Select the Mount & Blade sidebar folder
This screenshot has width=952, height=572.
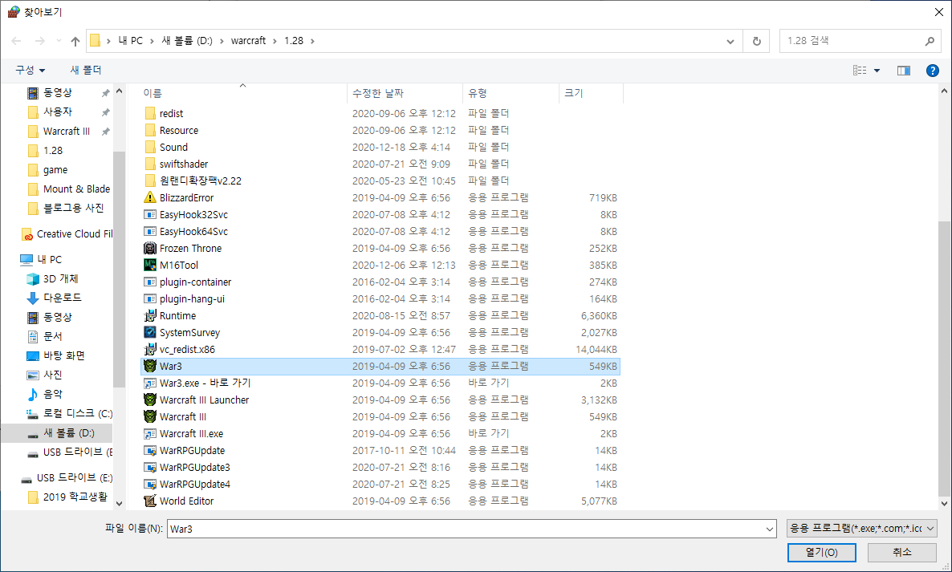69,189
